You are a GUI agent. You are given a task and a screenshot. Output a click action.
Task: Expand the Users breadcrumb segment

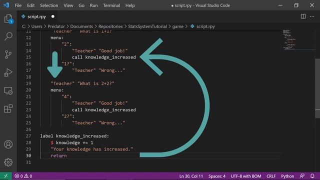click(x=36, y=26)
